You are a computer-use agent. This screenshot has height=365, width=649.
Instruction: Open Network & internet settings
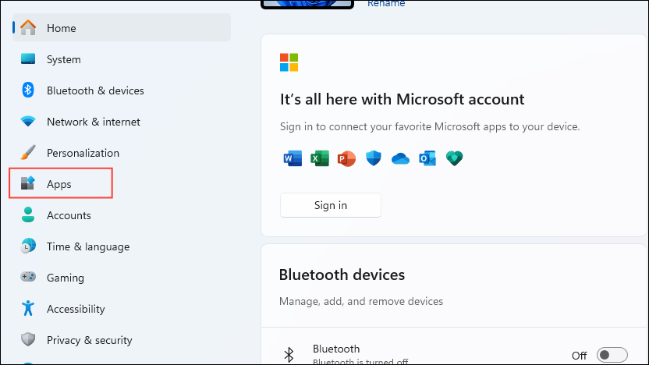pyautogui.click(x=122, y=122)
